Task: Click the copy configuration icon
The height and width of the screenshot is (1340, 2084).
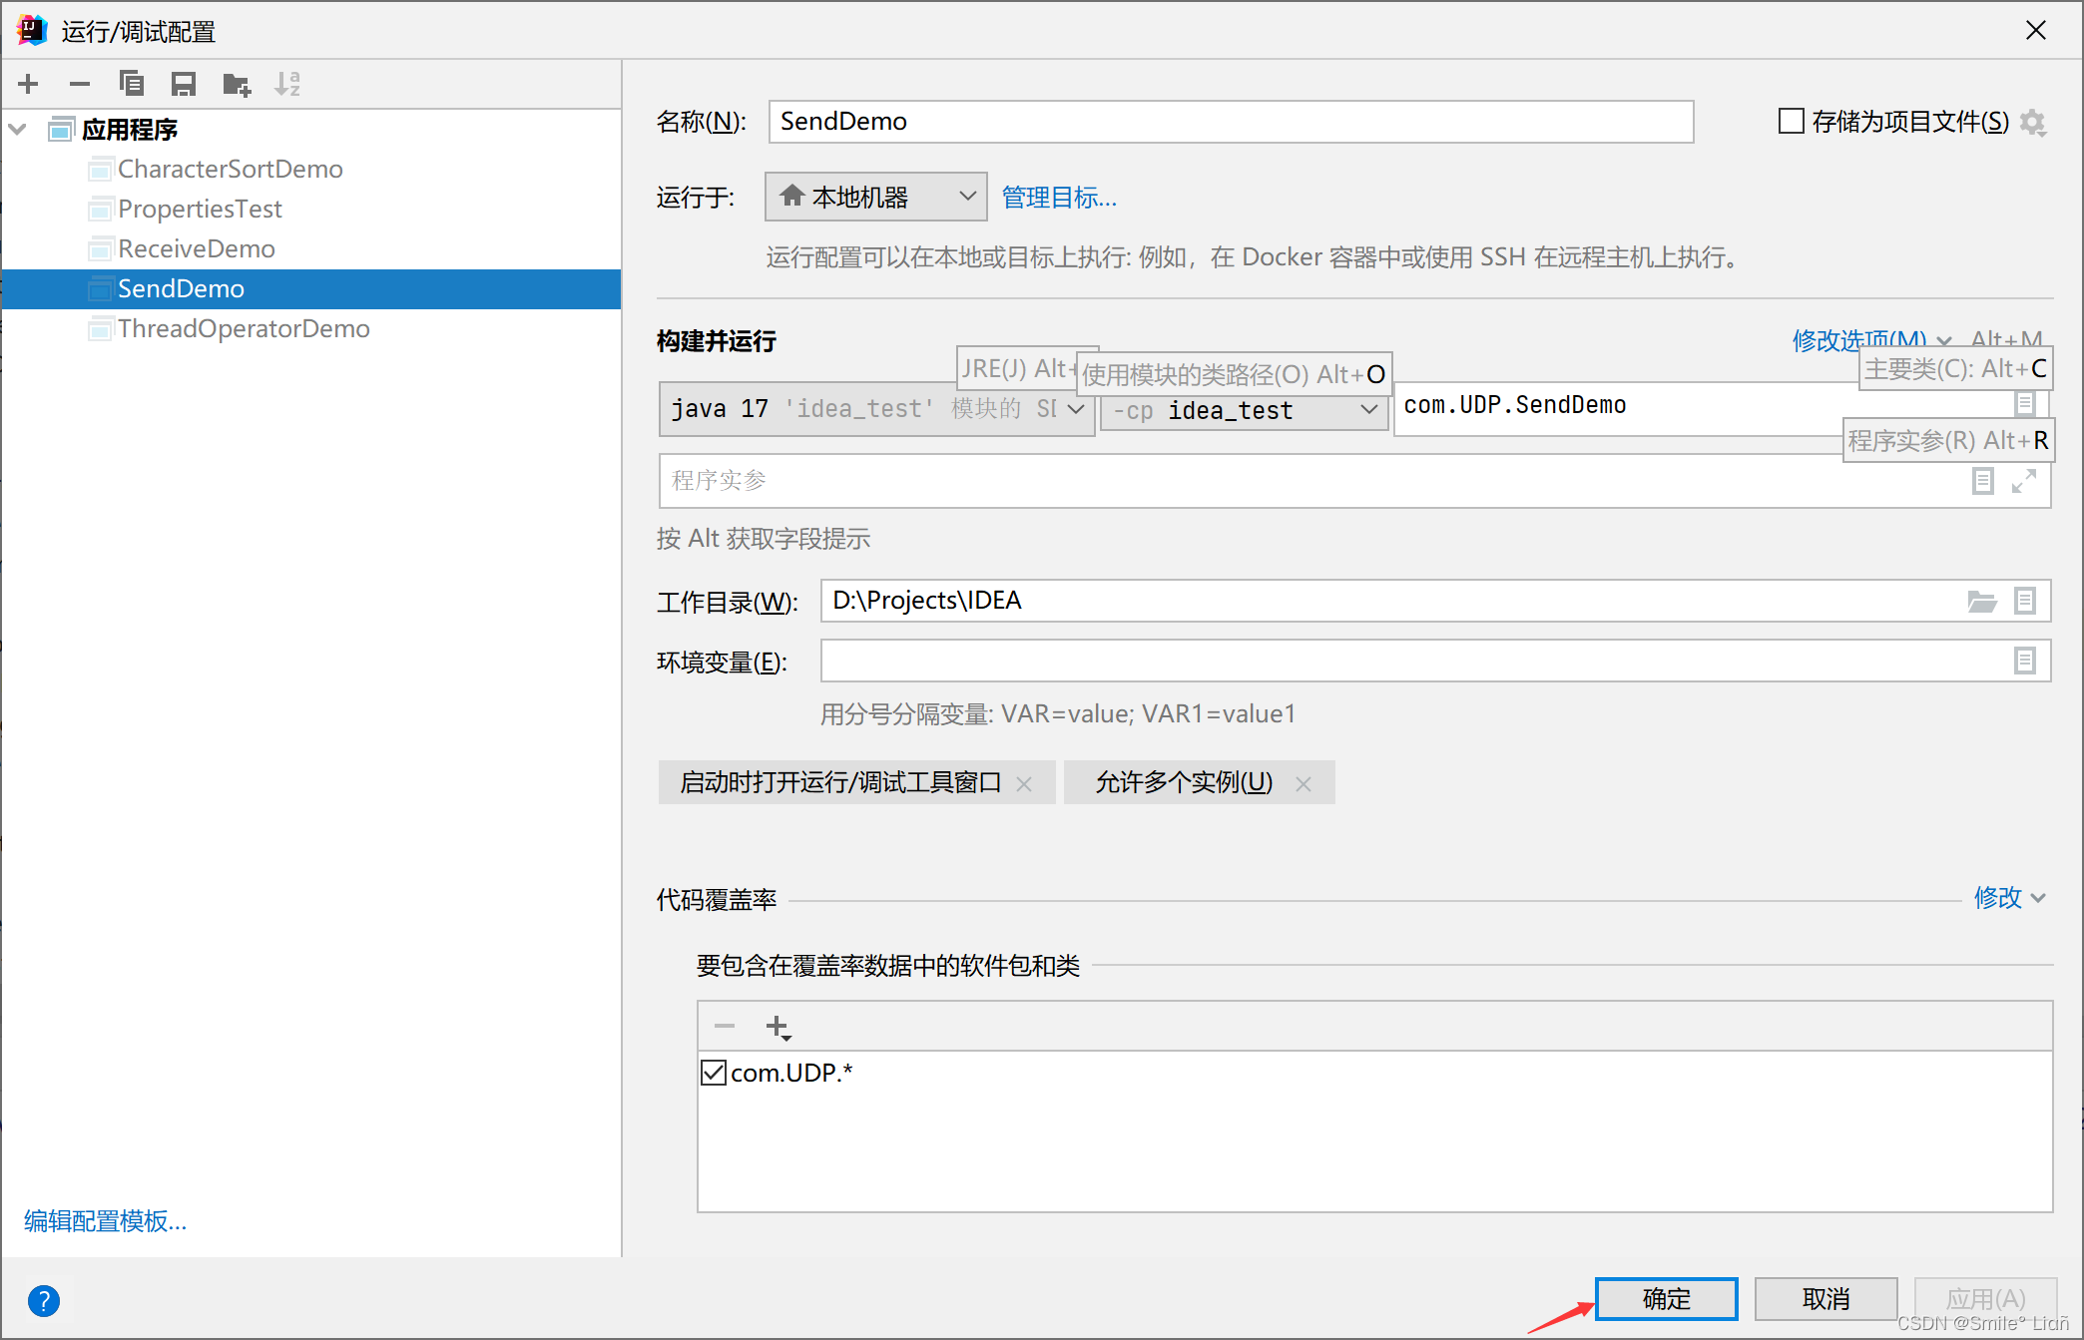Action: point(132,84)
